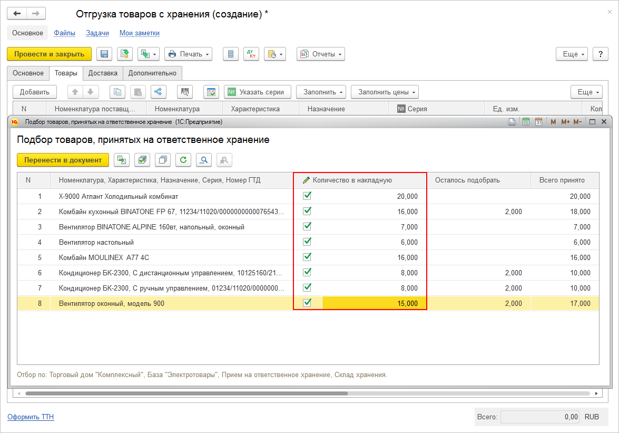Click the Оформить ТТН link
Image resolution: width=619 pixels, height=433 pixels.
point(31,417)
